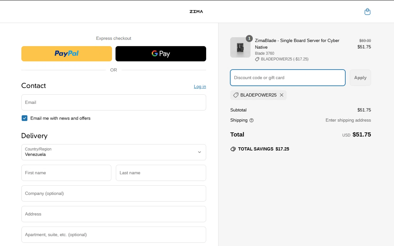Focus the Company (optional) field
Screen dimensions: 394x246
tap(114, 193)
